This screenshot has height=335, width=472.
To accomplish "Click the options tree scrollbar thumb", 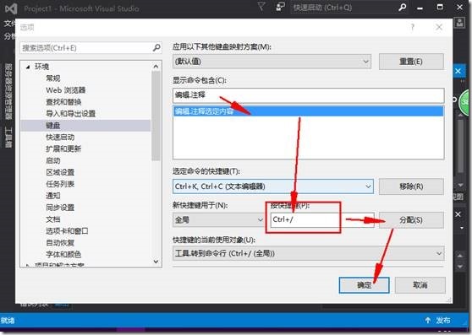I will (x=156, y=116).
